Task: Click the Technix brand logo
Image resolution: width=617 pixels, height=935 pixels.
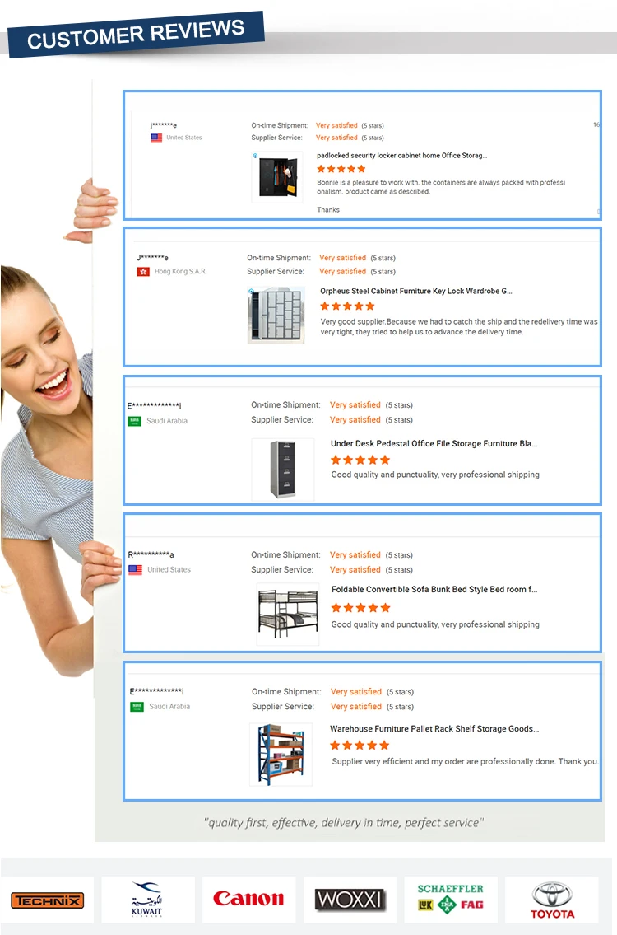Action: tap(47, 900)
